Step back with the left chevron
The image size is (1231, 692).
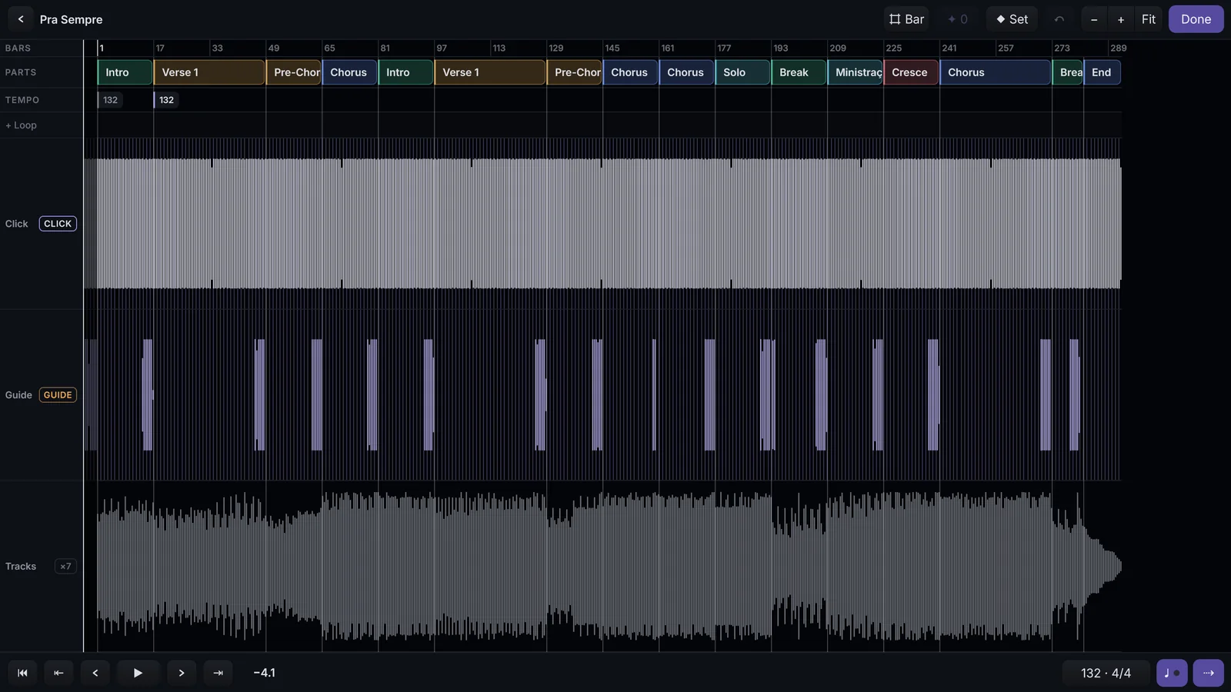tap(95, 673)
